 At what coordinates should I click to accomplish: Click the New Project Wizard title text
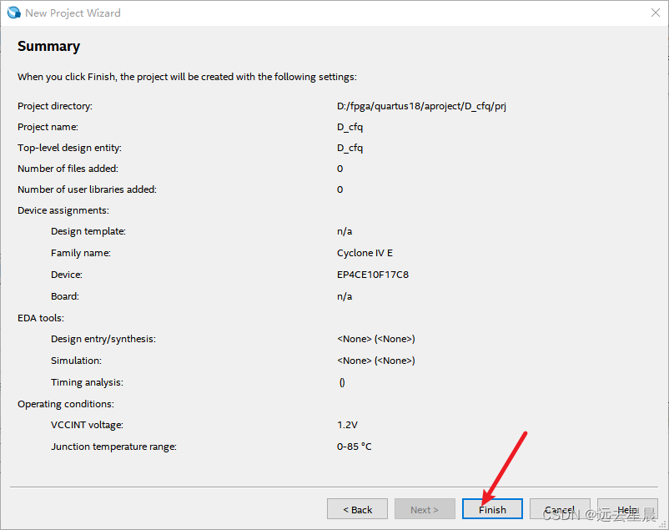pos(73,13)
